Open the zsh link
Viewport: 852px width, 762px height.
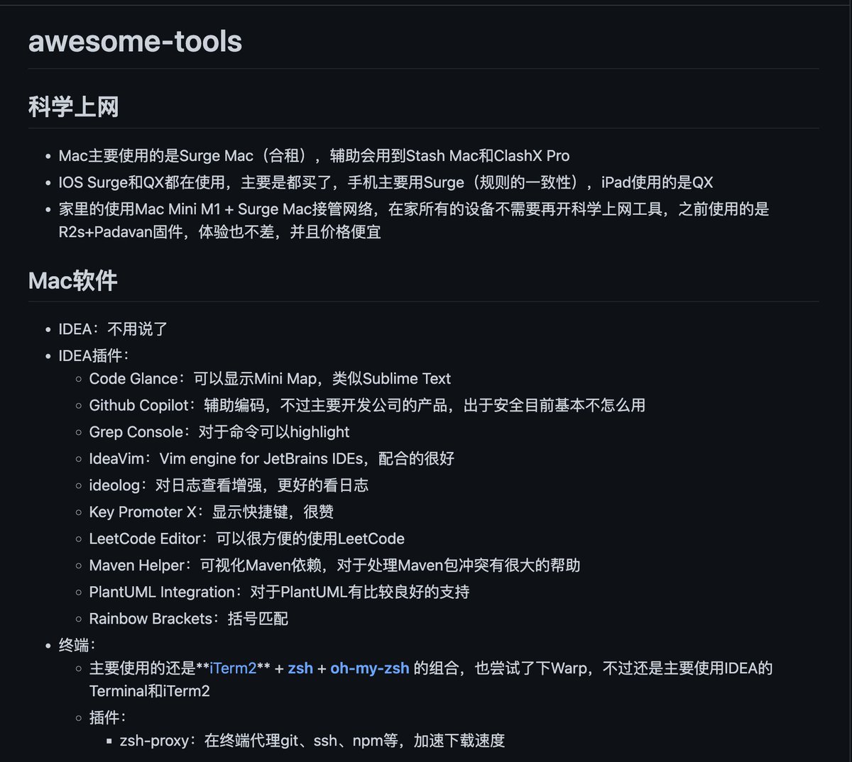click(300, 668)
